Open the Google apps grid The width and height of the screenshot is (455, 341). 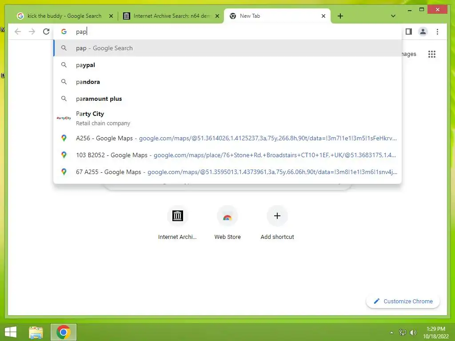pyautogui.click(x=432, y=54)
